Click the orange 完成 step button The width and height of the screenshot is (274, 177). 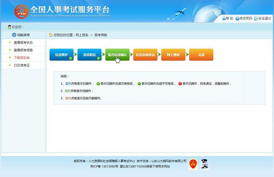[x=201, y=55]
